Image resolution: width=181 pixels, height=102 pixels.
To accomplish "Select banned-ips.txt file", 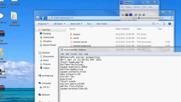I will tap(80, 42).
